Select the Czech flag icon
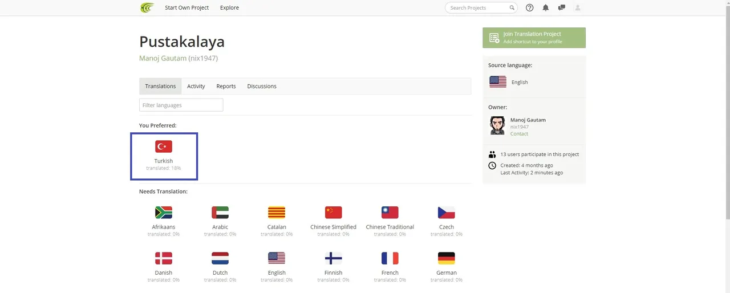The image size is (730, 293). pos(447,213)
